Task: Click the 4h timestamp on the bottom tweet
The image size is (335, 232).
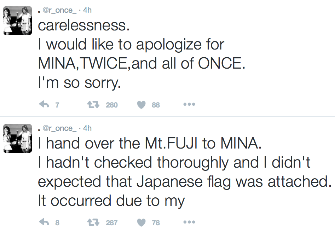Action: click(87, 128)
